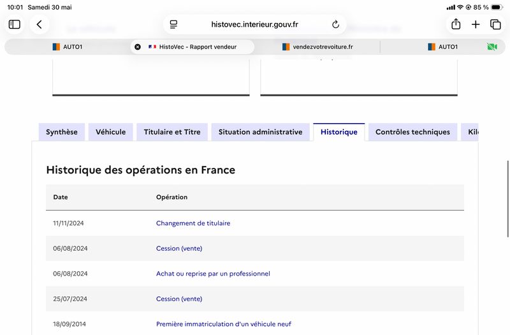This screenshot has width=510, height=335.
Task: Click the Changement de titulaire link
Action: click(193, 223)
